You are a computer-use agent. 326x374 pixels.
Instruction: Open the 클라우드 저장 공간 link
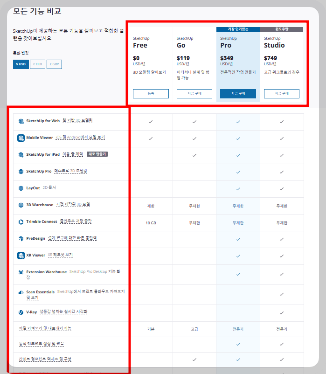pyautogui.click(x=76, y=222)
